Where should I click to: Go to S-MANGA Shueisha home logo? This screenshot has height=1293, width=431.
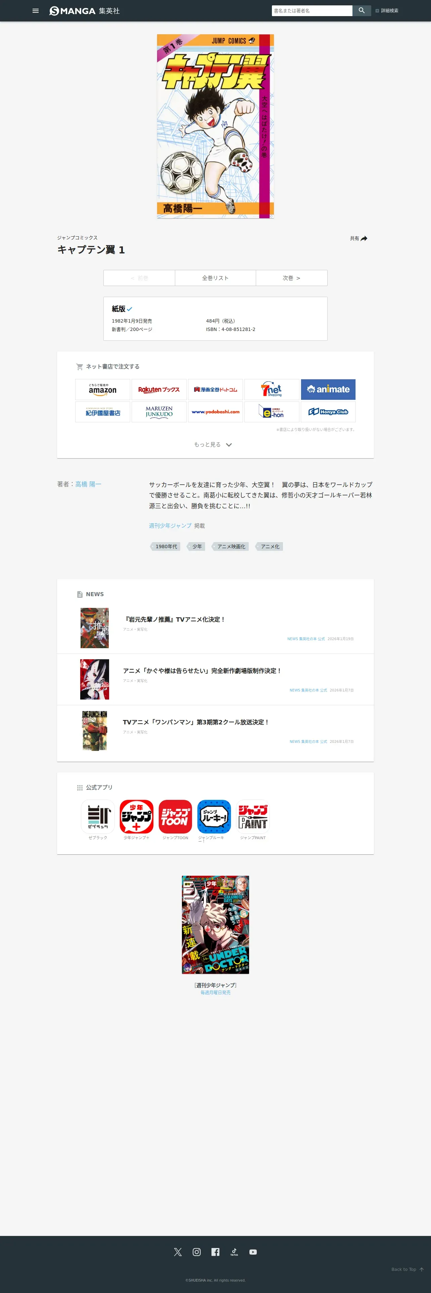[84, 10]
